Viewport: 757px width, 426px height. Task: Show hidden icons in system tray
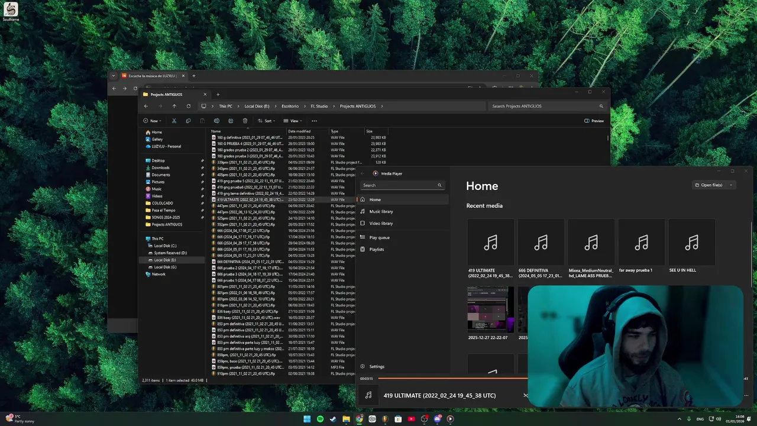(679, 419)
